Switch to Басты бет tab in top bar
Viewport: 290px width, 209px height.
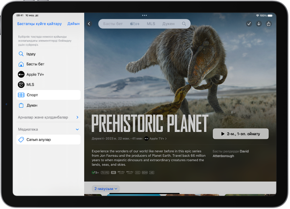[113, 24]
